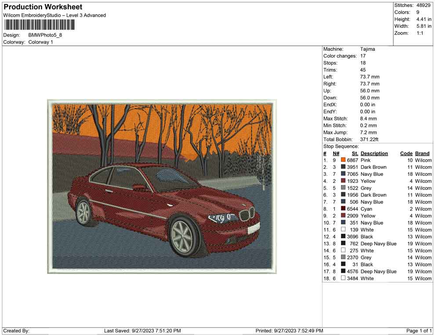The image size is (435, 335).
Task: Select the white swatch for 275 White
Action: pyautogui.click(x=343, y=250)
